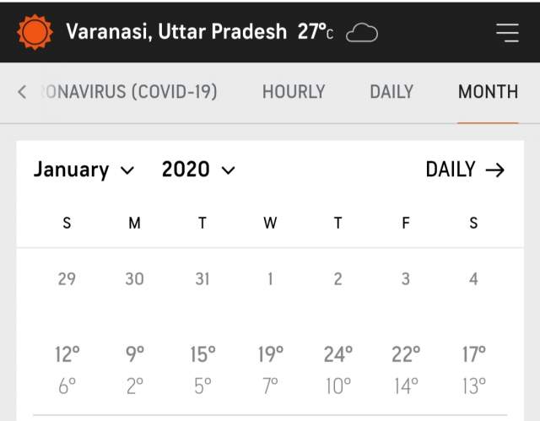Select January 3 calendar day
This screenshot has height=421, width=540.
(406, 278)
